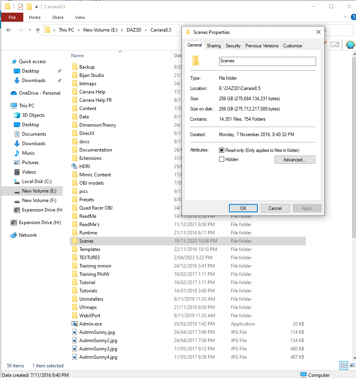Go up one folder level
The height and width of the screenshot is (378, 356).
(38, 30)
